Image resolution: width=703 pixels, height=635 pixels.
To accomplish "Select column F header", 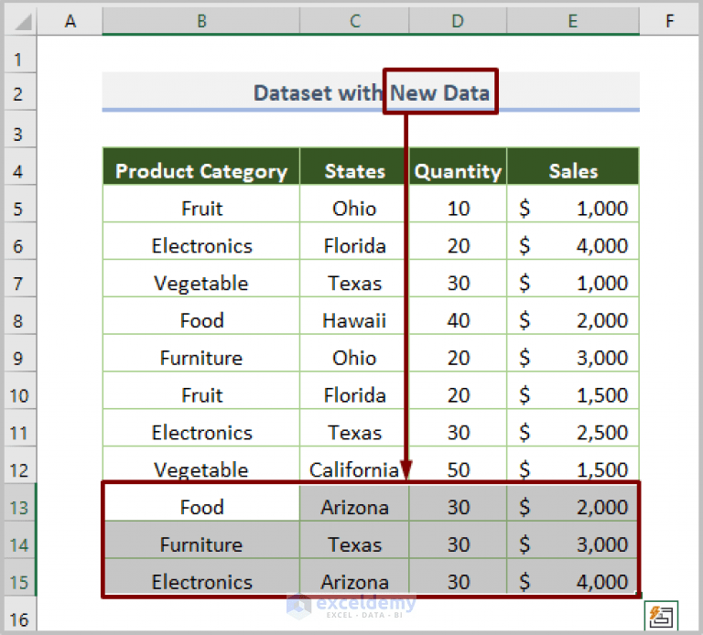I will tap(669, 21).
